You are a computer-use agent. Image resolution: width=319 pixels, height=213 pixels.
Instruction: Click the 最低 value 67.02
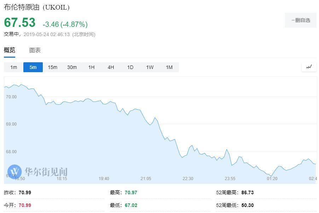coord(131,205)
